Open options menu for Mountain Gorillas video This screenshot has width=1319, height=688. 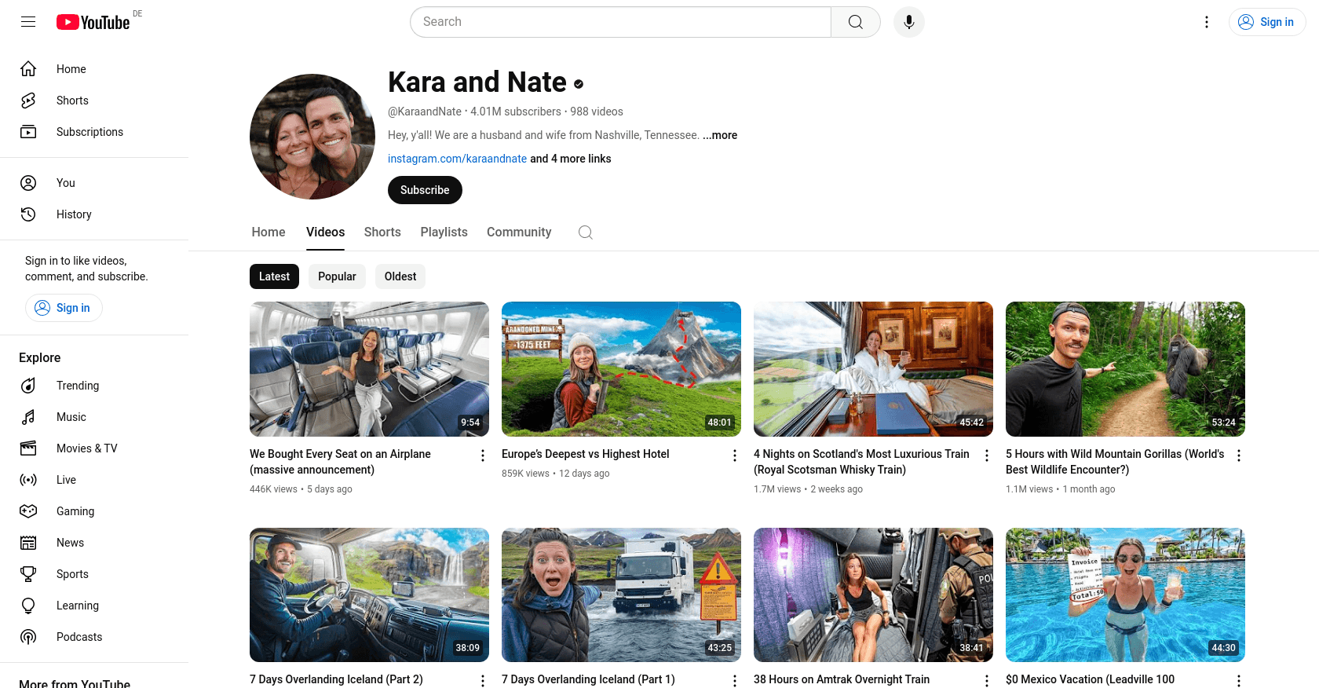(x=1238, y=456)
